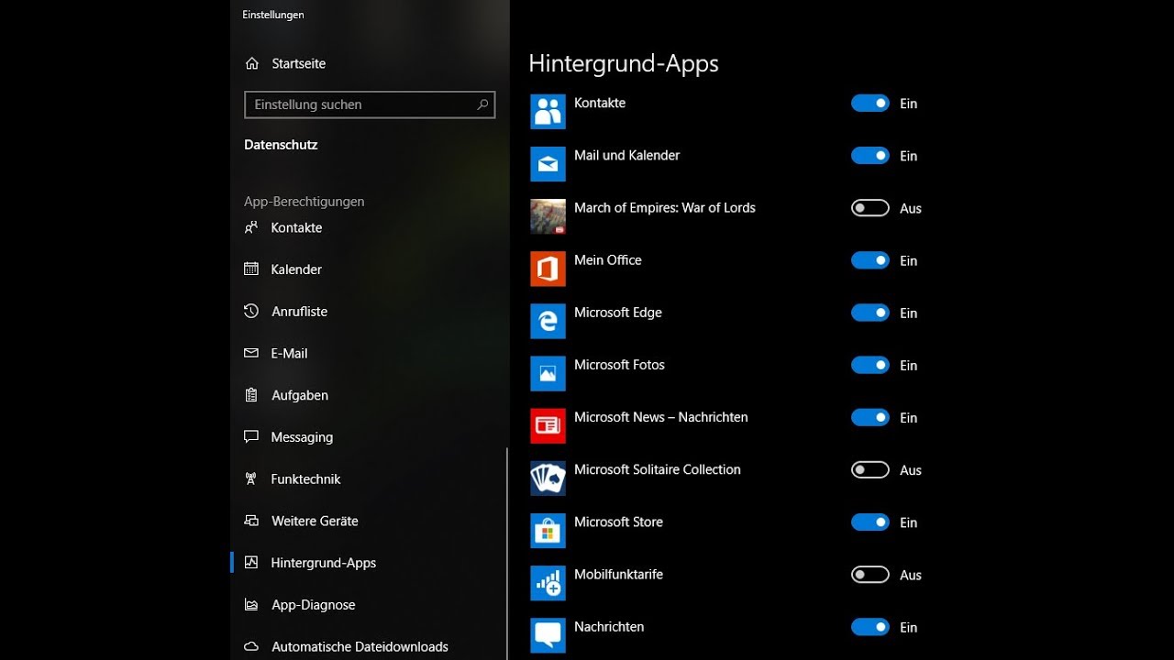Enable Microsoft Solitaire Collection toggle

point(870,469)
